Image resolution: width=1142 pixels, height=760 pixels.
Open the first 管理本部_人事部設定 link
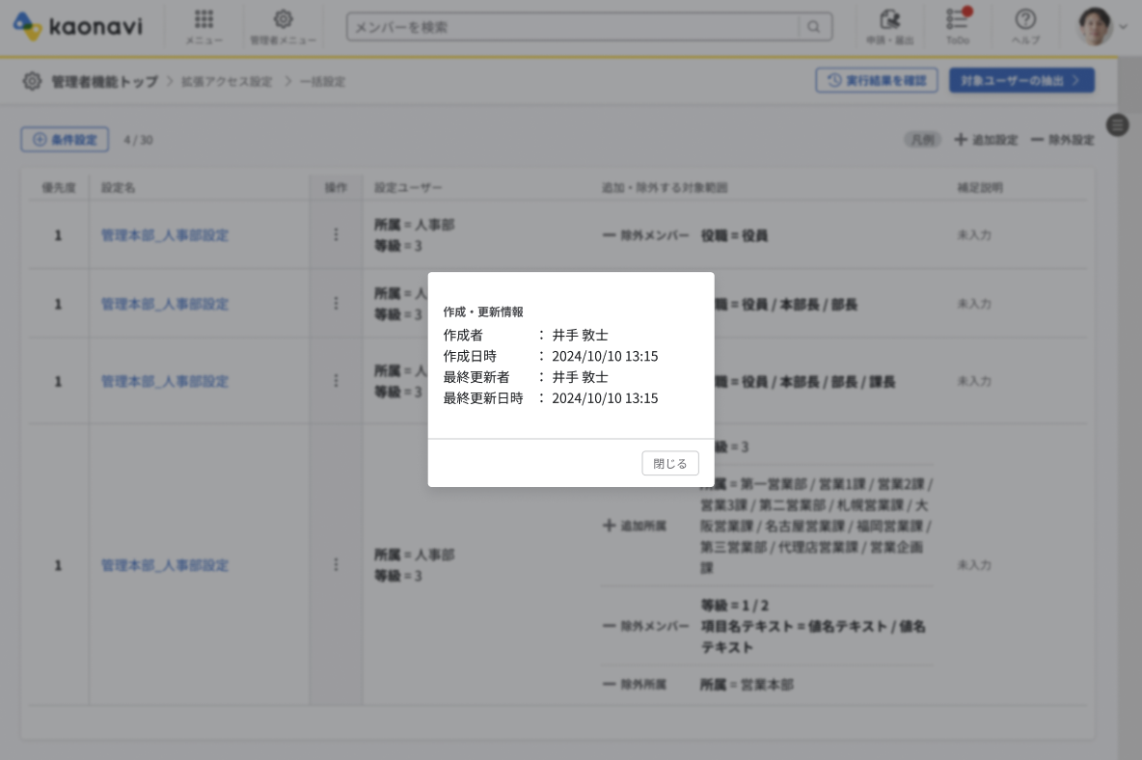165,234
